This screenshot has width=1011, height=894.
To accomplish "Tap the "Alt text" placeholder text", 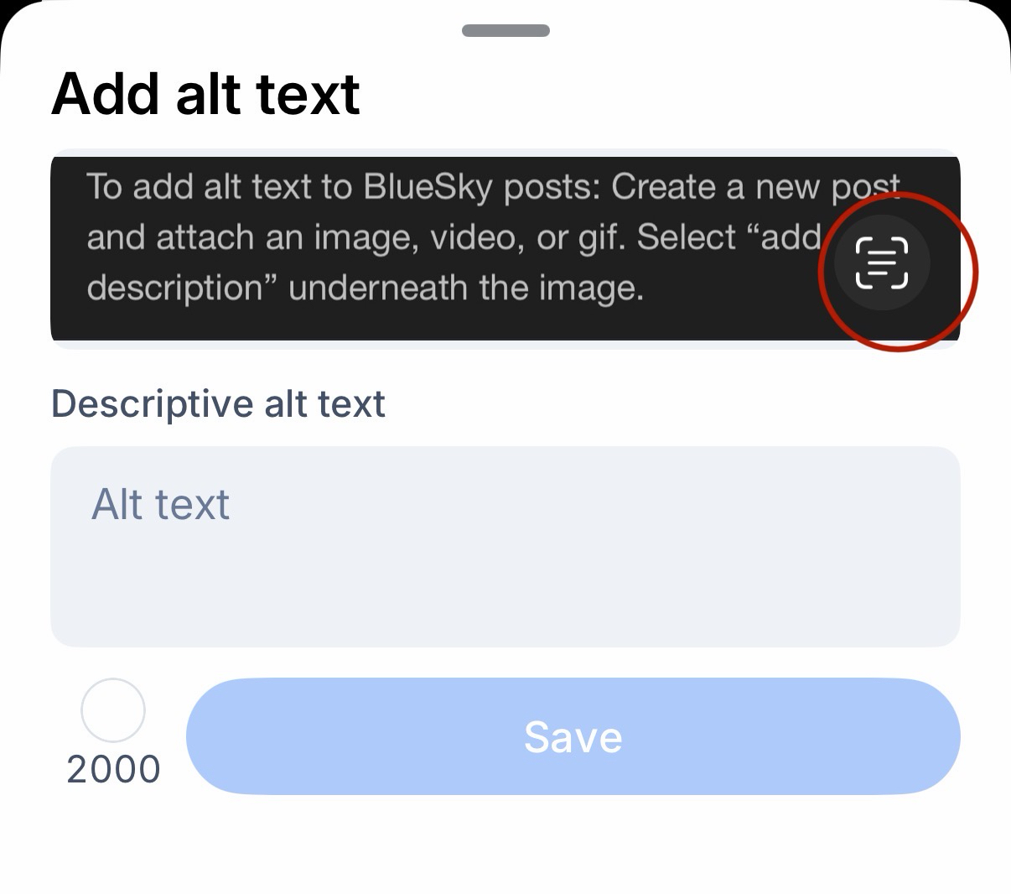I will coord(160,504).
